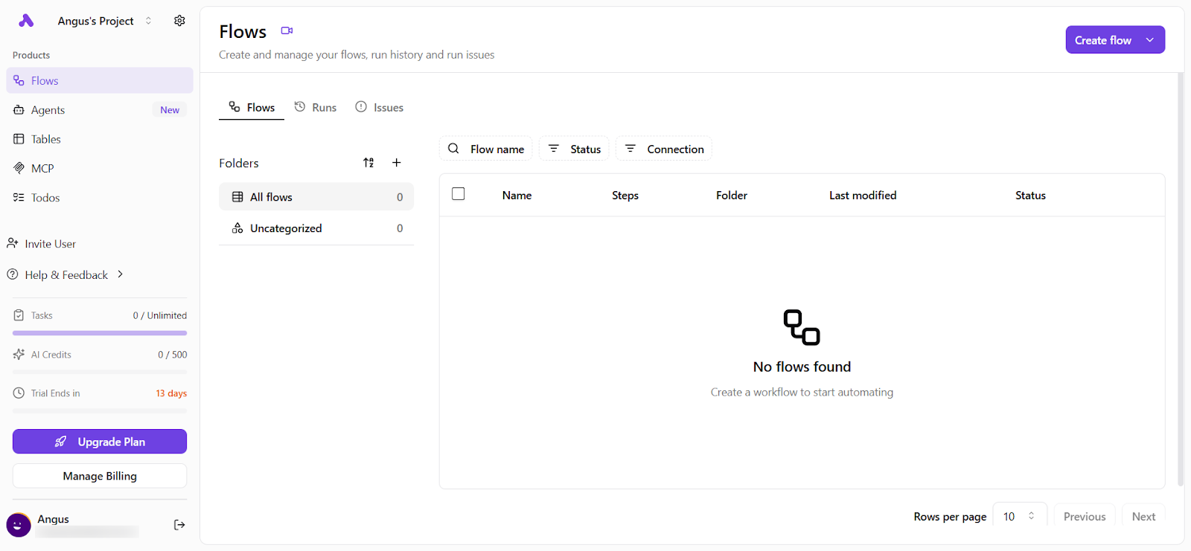The height and width of the screenshot is (551, 1191).
Task: Switch to the Issues tab
Action: point(380,108)
